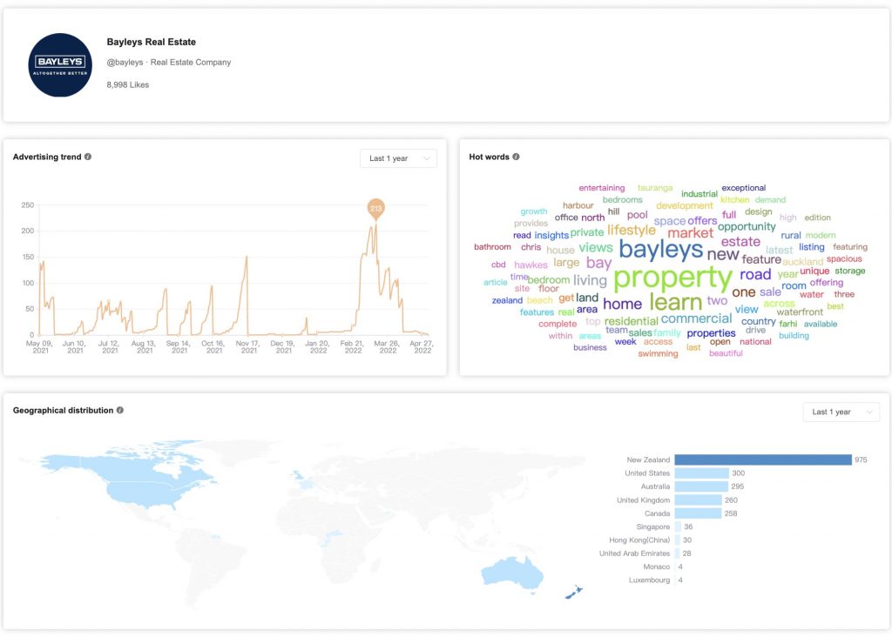Viewport: 892px width, 637px height.
Task: Click the word 'development' in the word cloud
Action: [x=684, y=205]
